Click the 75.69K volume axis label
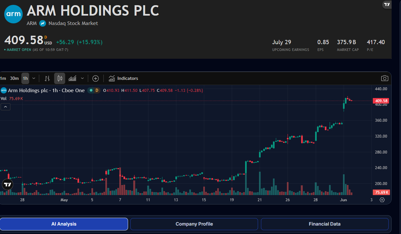 coord(381,192)
